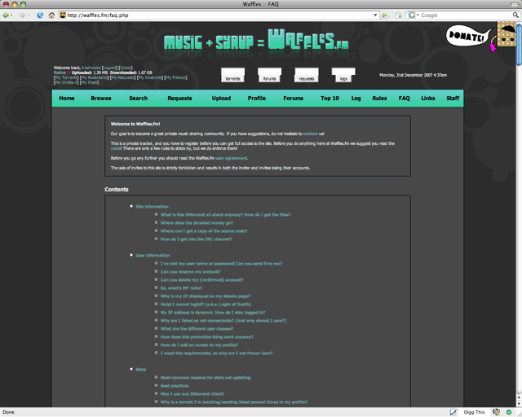Open the Rules page from navigation

[379, 98]
